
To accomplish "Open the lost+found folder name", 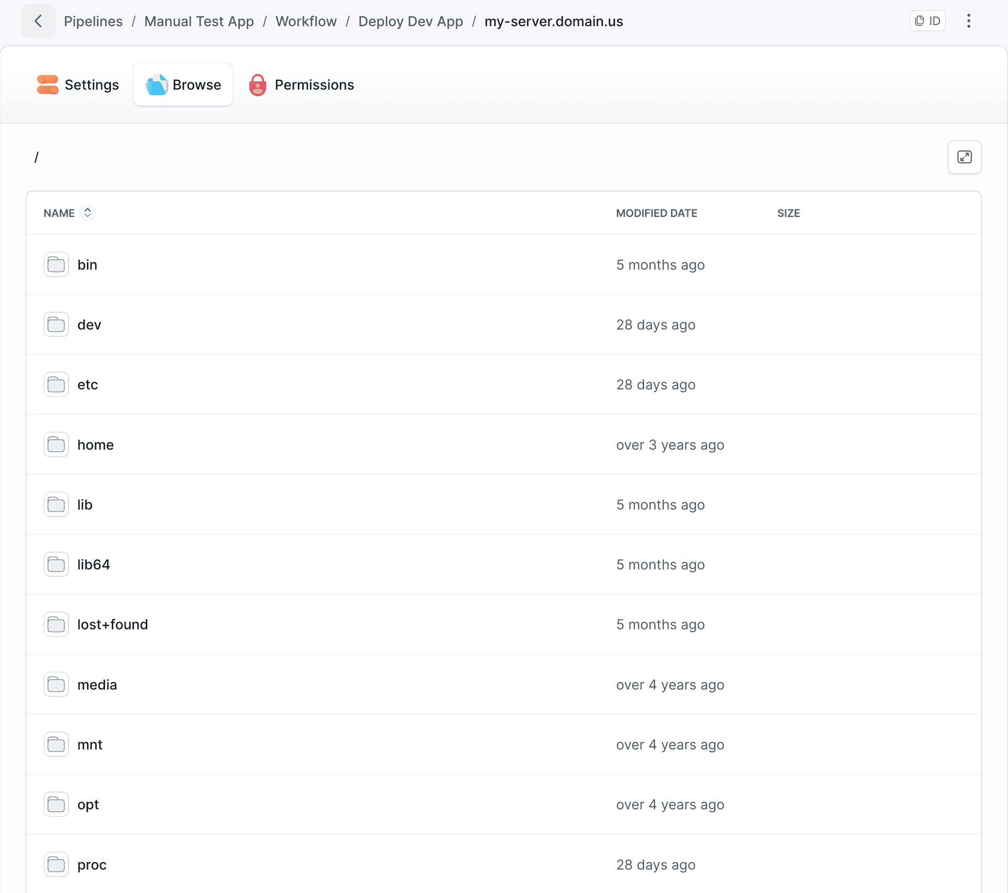I will pyautogui.click(x=113, y=624).
